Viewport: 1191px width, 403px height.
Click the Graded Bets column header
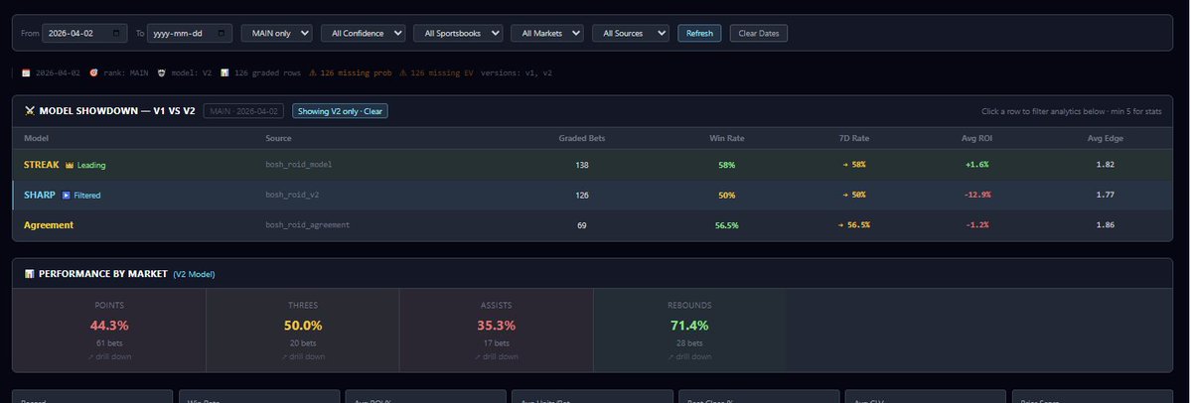[x=582, y=138]
